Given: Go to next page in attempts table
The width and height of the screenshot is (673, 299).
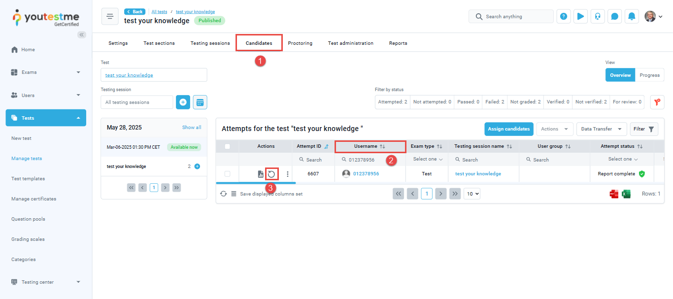Looking at the screenshot, I should click(x=441, y=194).
